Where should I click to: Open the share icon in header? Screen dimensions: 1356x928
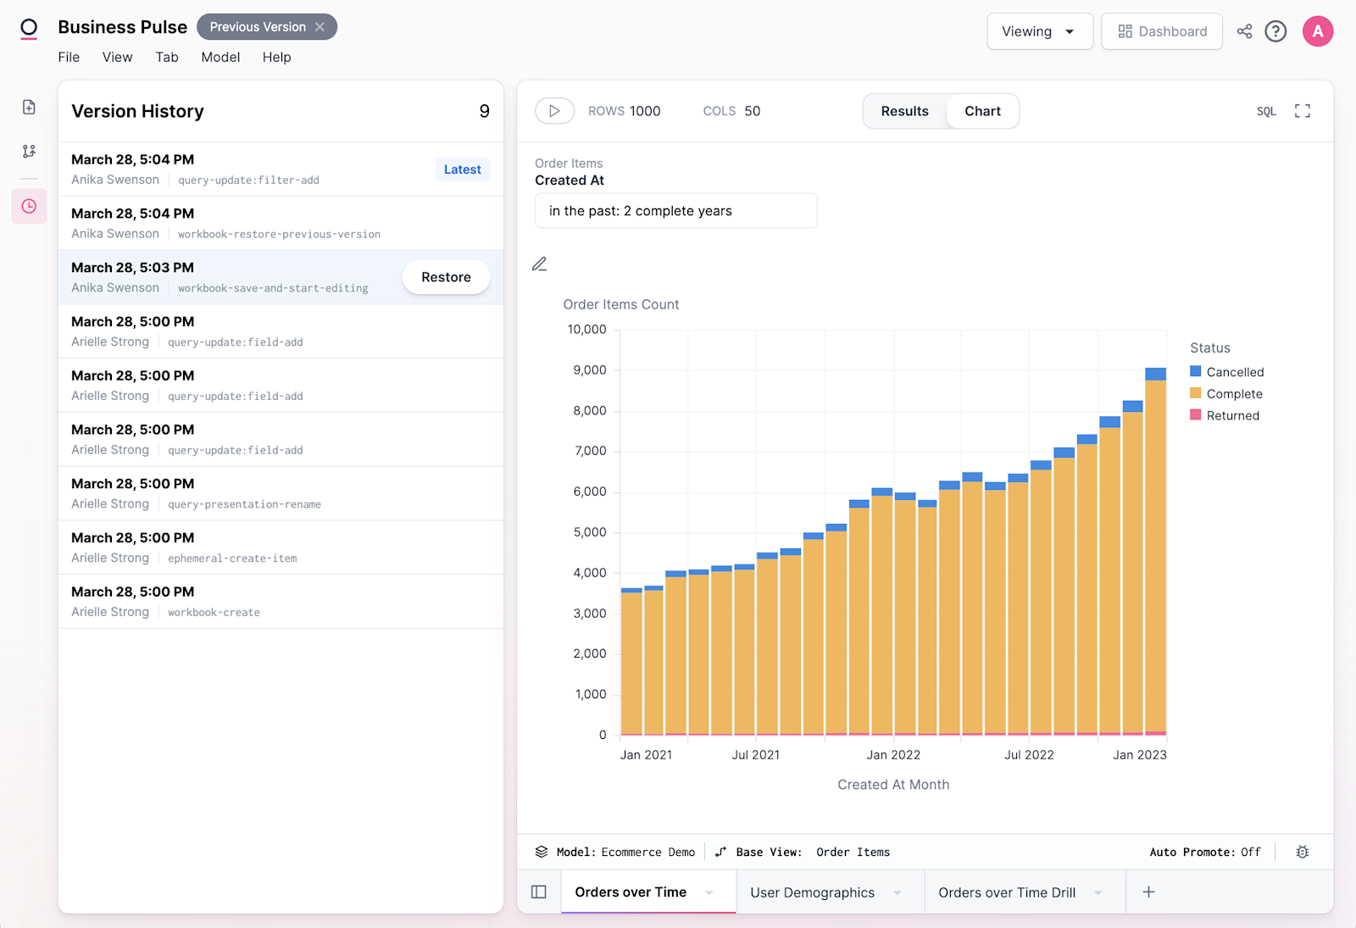tap(1244, 31)
